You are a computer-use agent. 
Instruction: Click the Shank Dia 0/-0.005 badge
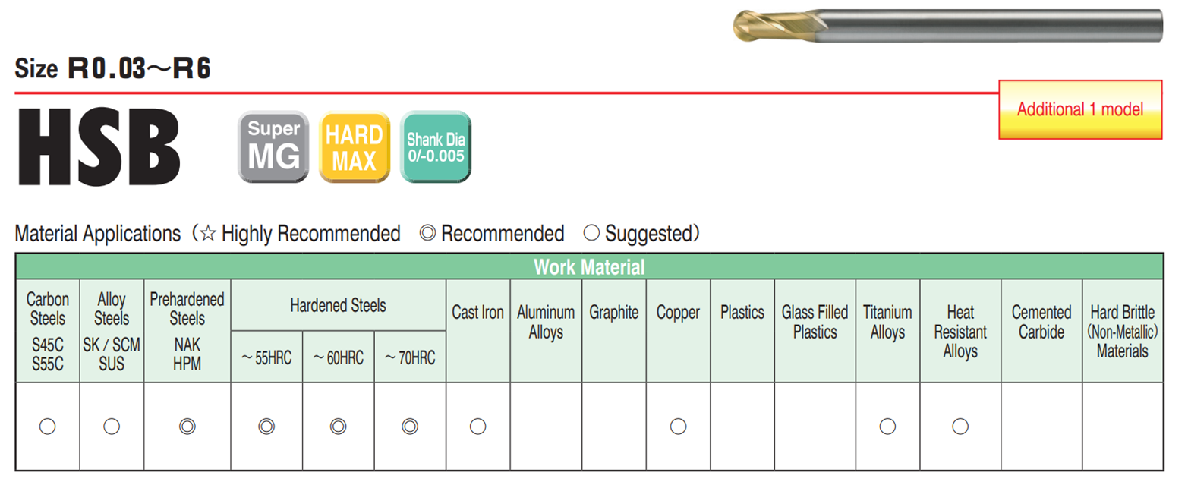[435, 146]
